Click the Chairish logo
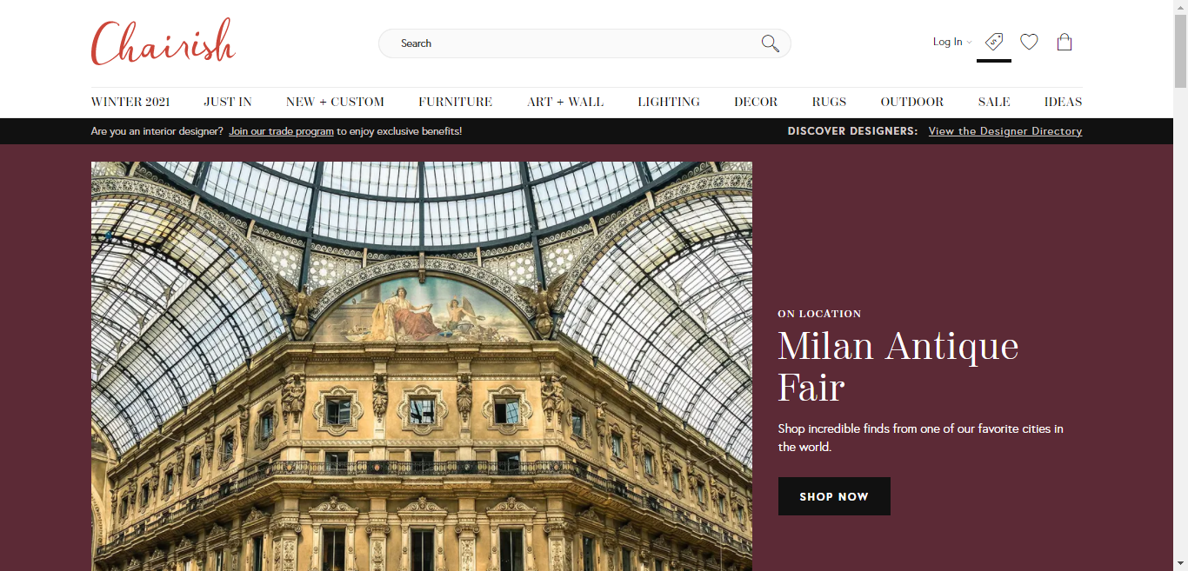1188x571 pixels. (x=164, y=42)
